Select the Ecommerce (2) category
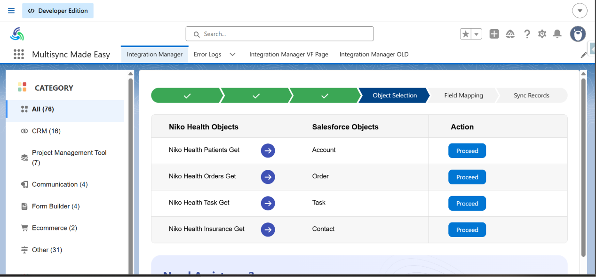596x277 pixels. (65, 228)
